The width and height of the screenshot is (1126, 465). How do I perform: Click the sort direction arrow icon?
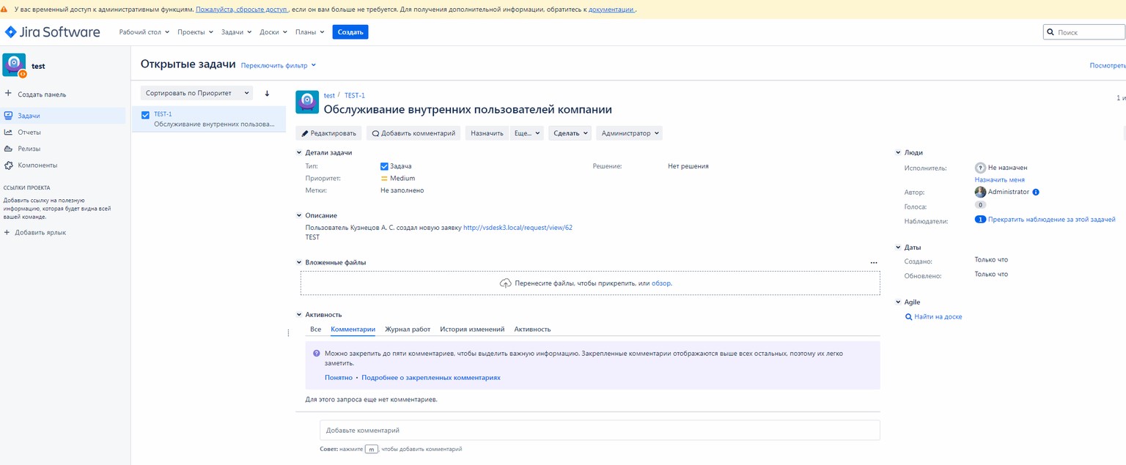click(267, 93)
